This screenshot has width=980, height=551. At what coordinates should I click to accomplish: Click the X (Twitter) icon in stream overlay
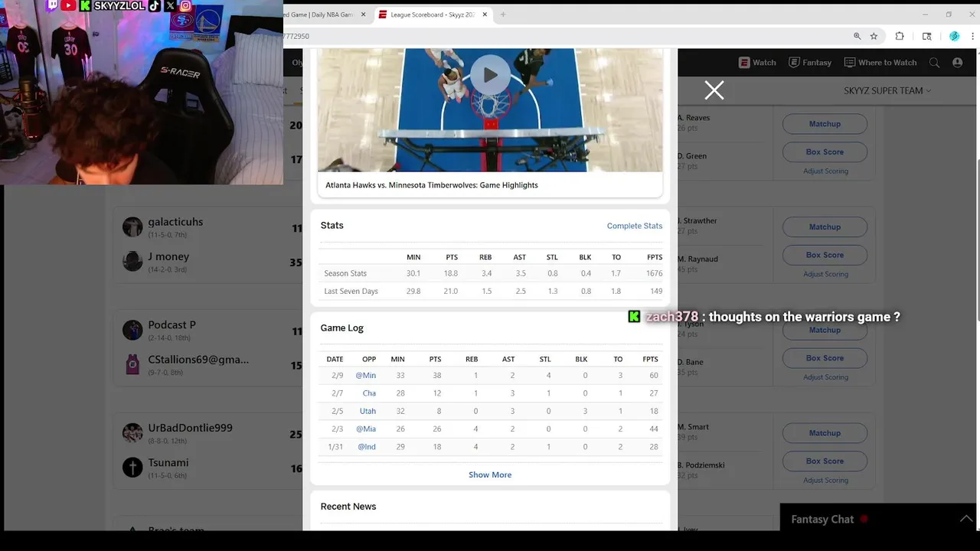(x=170, y=5)
